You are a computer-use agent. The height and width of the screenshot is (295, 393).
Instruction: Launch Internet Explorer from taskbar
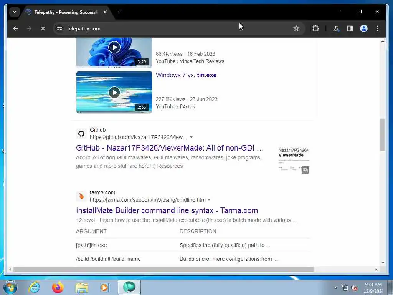[x=34, y=287]
